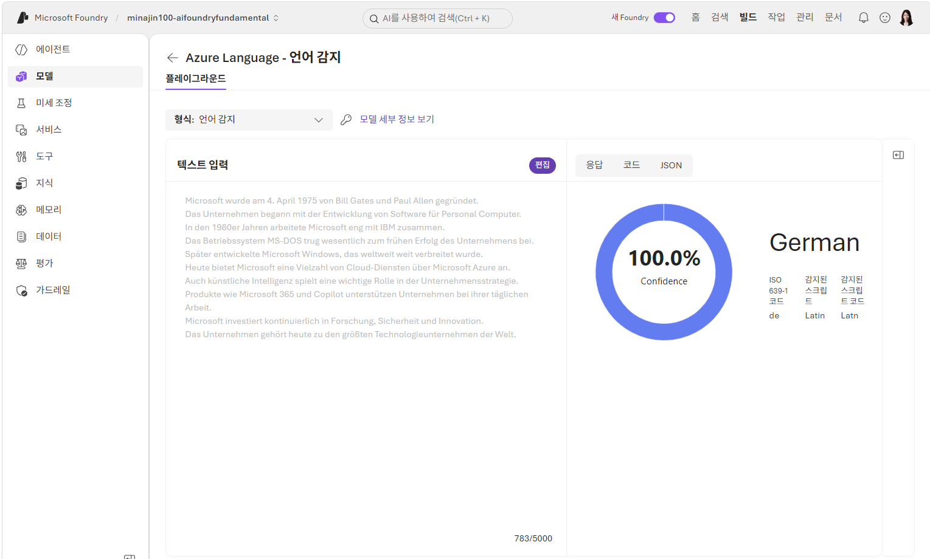Click the 100.0% confidence donut chart
The width and height of the screenshot is (930, 559).
coord(664,272)
